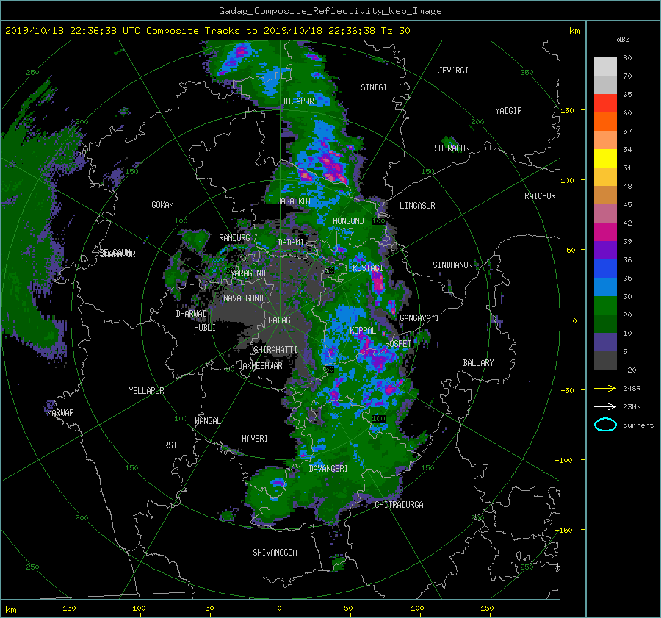Click the HUNGUND city label
The height and width of the screenshot is (618, 661).
[348, 221]
